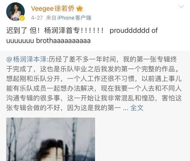Expand post options with top-right chevron
190x161 pixels.
click(x=181, y=6)
